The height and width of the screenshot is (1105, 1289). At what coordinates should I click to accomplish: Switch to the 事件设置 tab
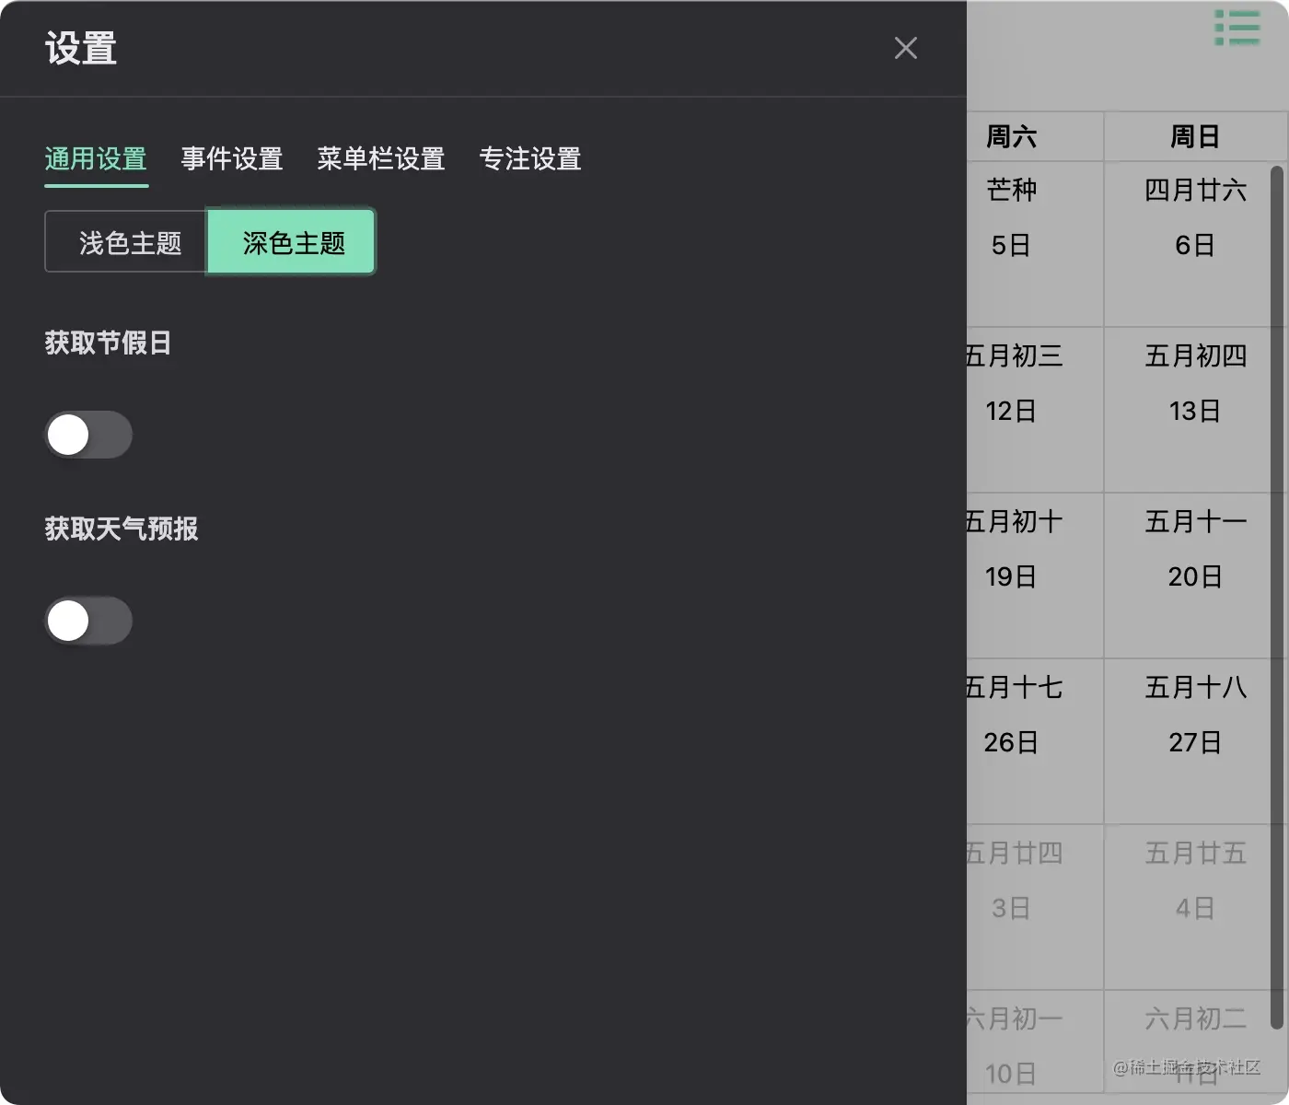click(232, 159)
